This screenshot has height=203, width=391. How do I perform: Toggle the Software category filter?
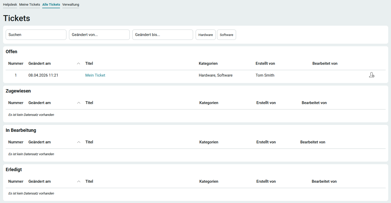click(x=227, y=35)
